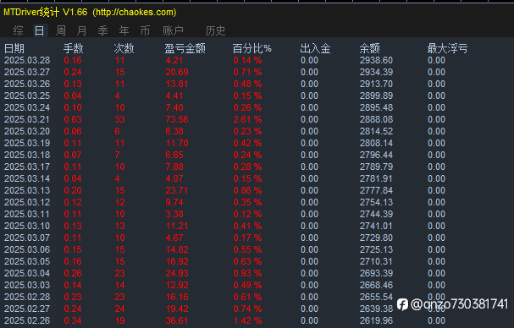Select the 2025.03.03 date cell
The height and width of the screenshot is (328, 514).
click(27, 285)
